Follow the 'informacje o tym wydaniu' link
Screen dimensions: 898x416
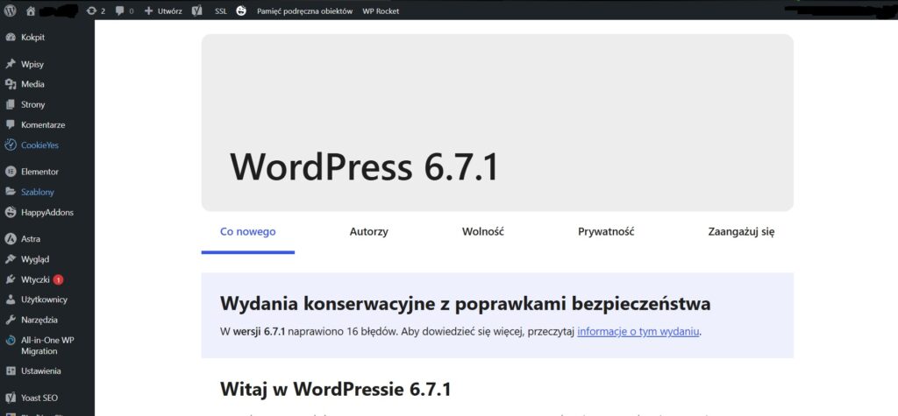tap(638, 332)
